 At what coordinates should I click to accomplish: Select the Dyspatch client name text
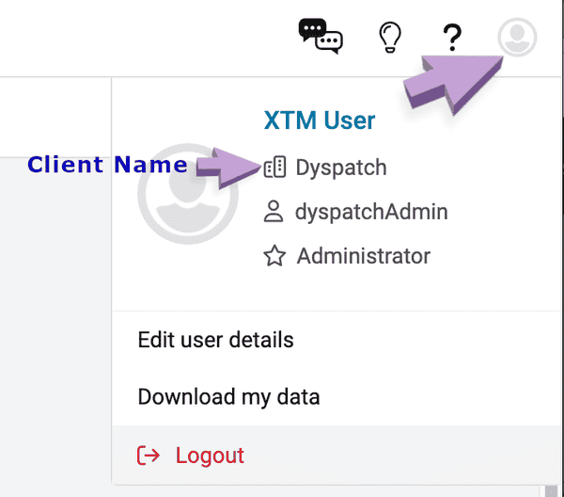pyautogui.click(x=341, y=168)
